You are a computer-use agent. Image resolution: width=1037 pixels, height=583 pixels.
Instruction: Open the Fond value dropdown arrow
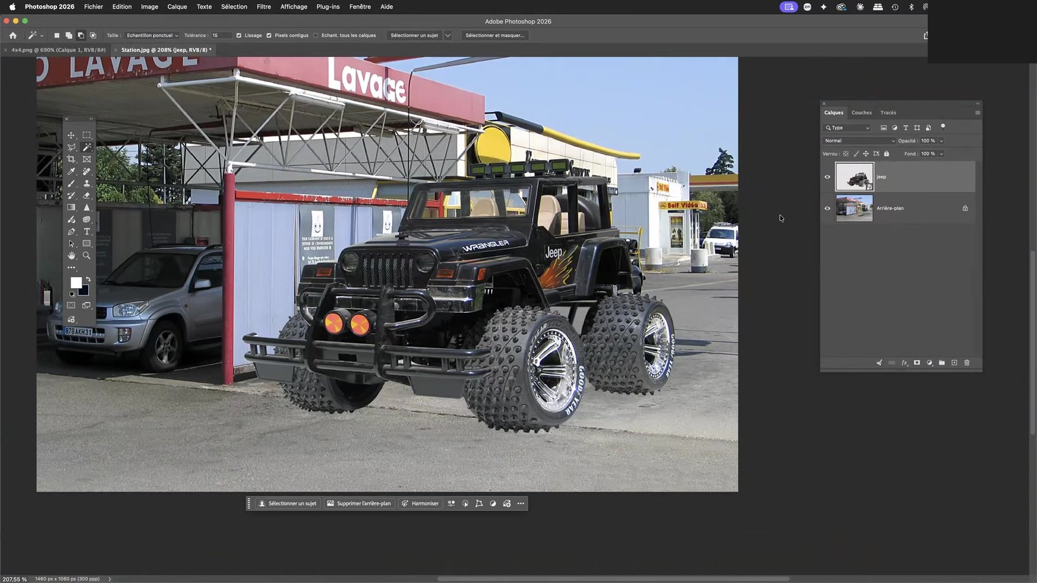[941, 154]
